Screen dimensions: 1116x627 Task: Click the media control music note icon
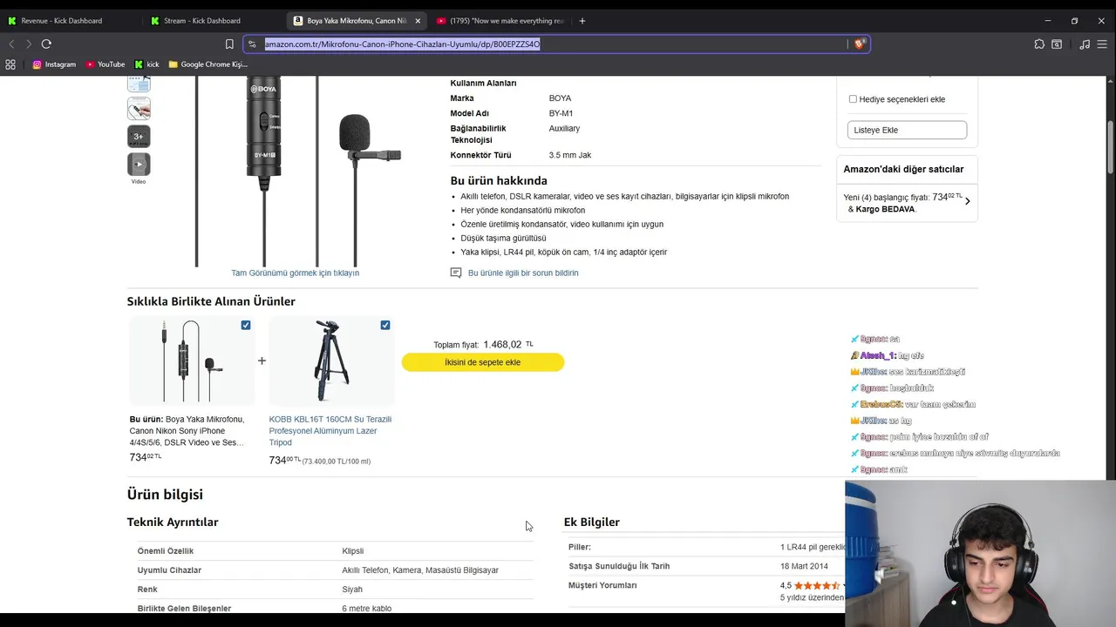tap(1085, 44)
